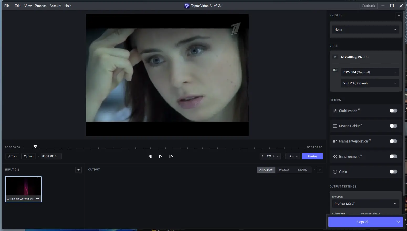Click the output sort order icon
This screenshot has width=407, height=231.
[x=320, y=170]
